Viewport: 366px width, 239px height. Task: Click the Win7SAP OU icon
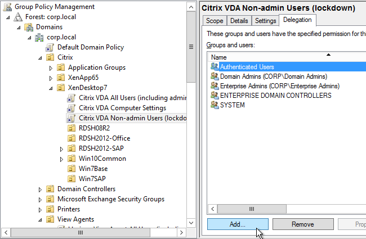tap(72, 179)
